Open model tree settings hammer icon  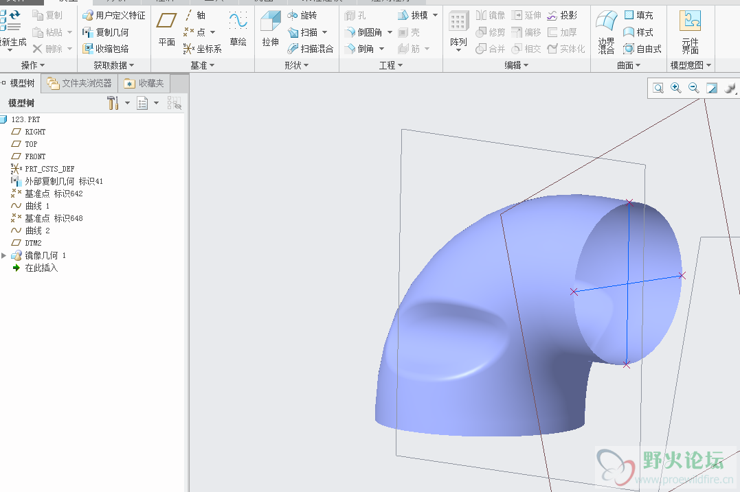[x=113, y=103]
